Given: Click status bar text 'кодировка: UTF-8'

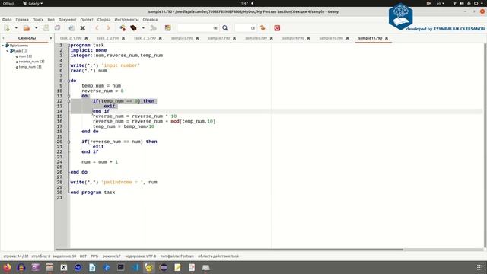Looking at the screenshot, I should (x=140, y=256).
